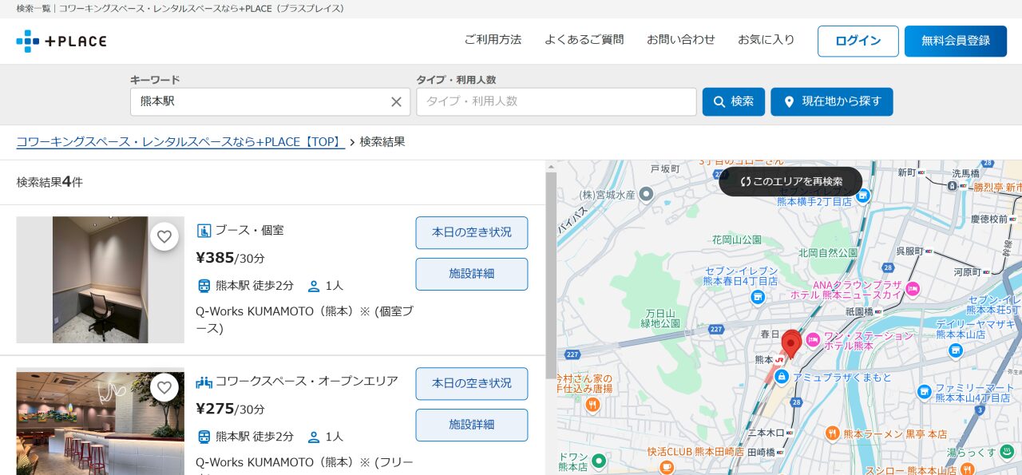The height and width of the screenshot is (475, 1022).
Task: Click the ANAクラウンプラザホテル hotel marker
Action: pos(913,289)
